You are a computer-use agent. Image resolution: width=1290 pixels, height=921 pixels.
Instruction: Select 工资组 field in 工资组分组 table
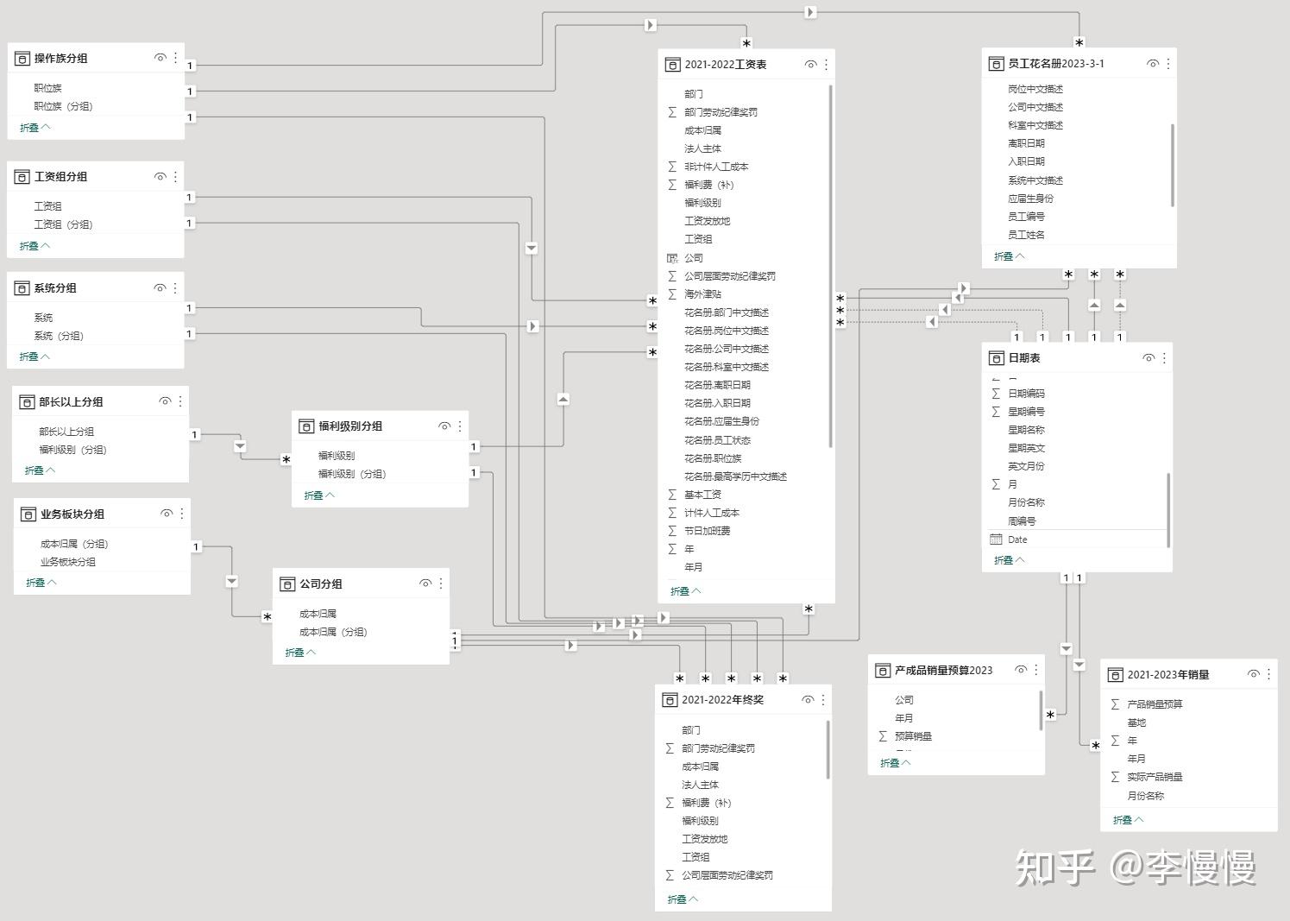pos(47,206)
